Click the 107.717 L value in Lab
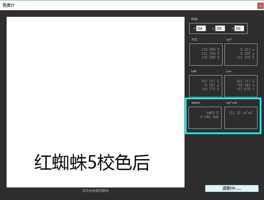This screenshot has height=200, width=264. click(210, 81)
